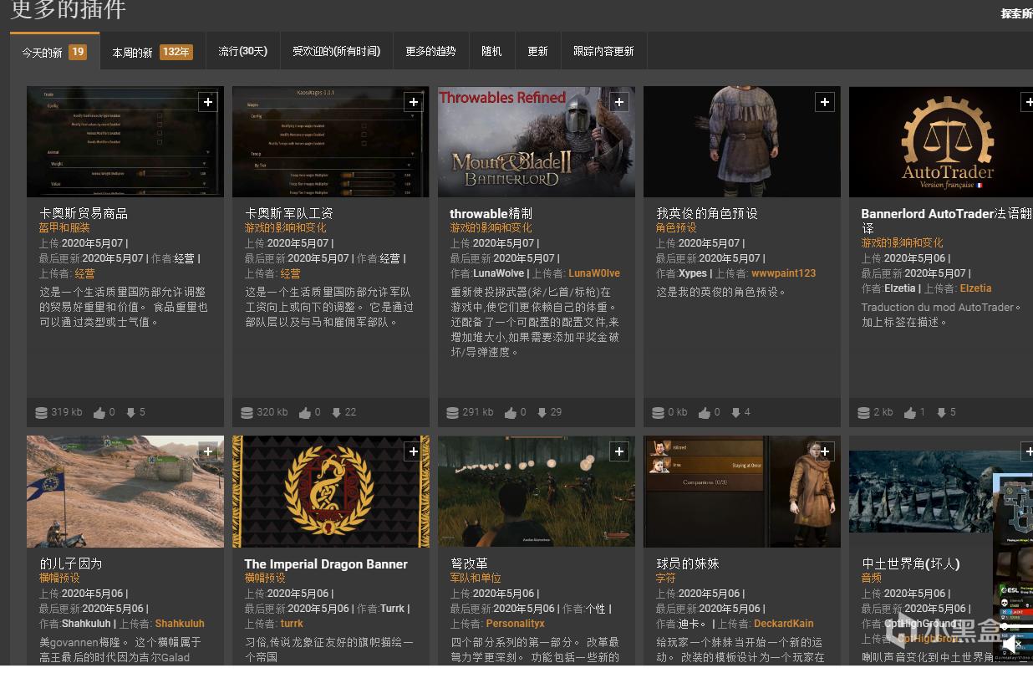Click download count icon on 卡奥斯贸易商品 card
The width and height of the screenshot is (1033, 673).
(x=131, y=412)
